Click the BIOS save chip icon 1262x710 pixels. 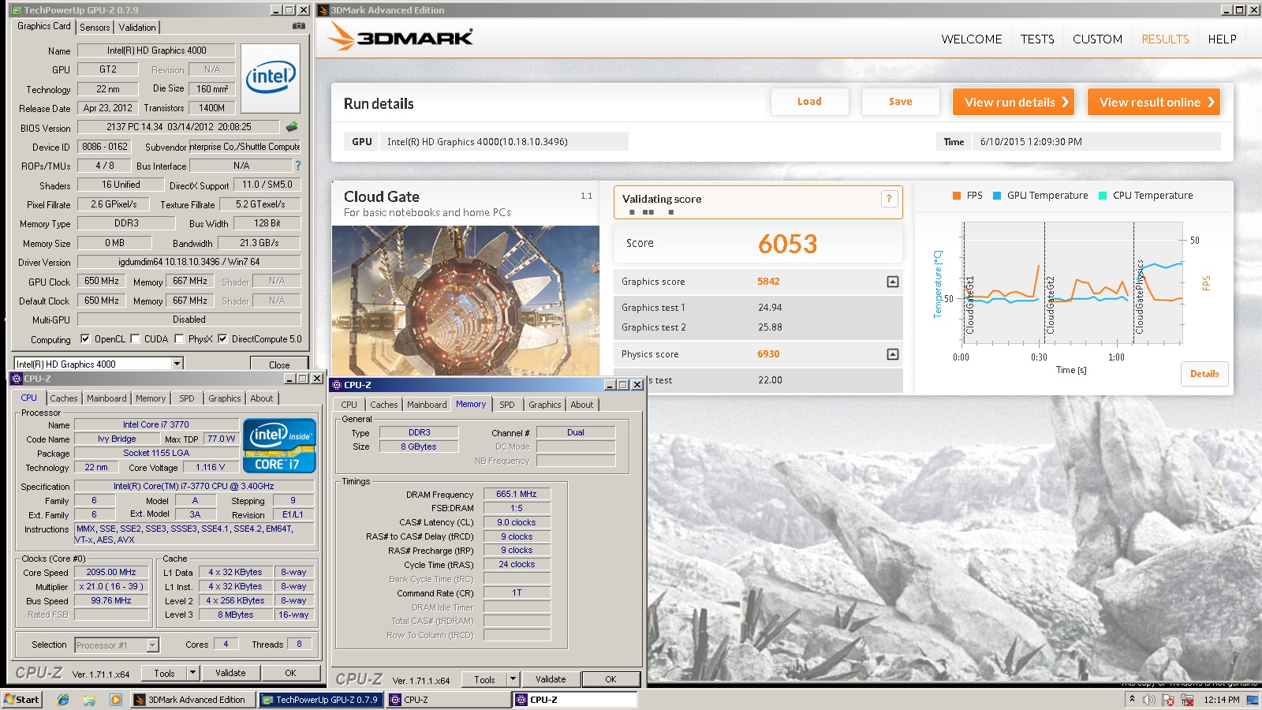pos(292,126)
